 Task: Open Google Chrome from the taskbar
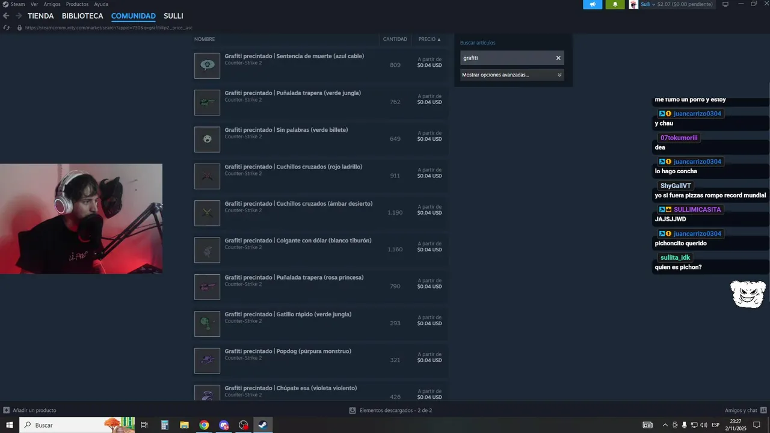[204, 425]
